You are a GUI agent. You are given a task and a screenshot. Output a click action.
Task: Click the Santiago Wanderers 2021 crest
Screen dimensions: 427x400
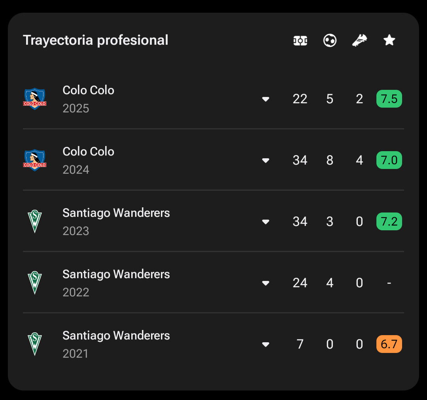(34, 344)
